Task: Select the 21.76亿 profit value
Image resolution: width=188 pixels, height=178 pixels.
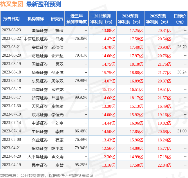Action: coord(164,64)
